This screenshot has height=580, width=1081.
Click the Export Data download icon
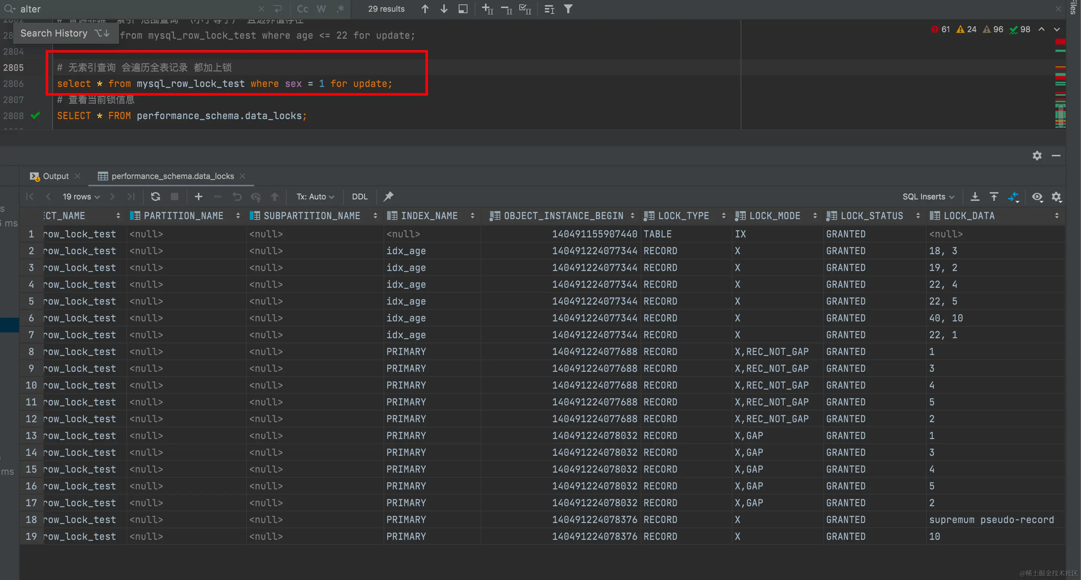[975, 196]
